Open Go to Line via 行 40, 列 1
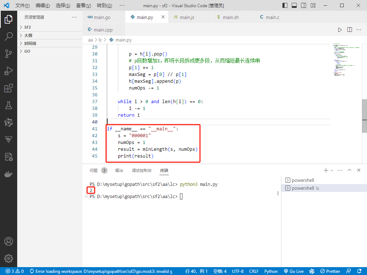This screenshot has height=275, width=367. point(196,271)
